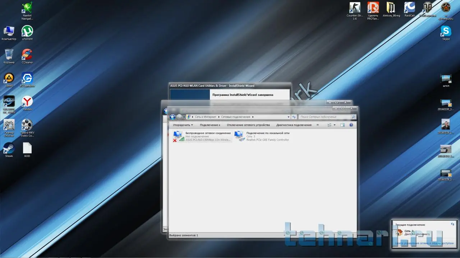Expand the arrow after Сетевые подключения breadcrumb
Viewport: 460px width, 258px height.
(253, 117)
